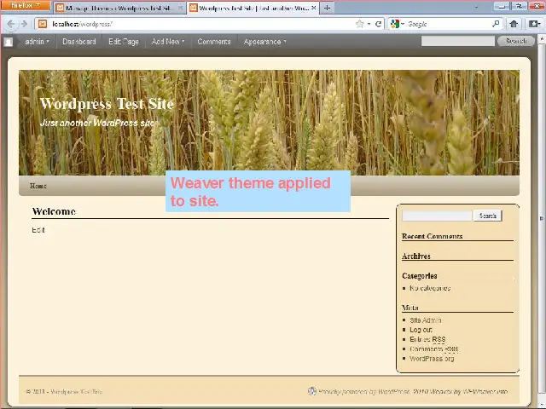Switch to the Manage Themes tab
The image size is (546, 409).
point(120,8)
